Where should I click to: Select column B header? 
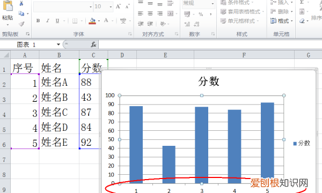pyautogui.click(x=59, y=55)
